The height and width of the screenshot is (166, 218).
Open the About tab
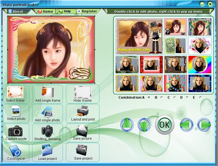17,11
